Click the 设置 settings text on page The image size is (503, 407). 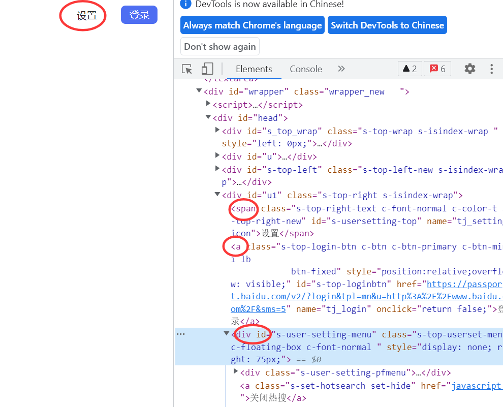86,15
